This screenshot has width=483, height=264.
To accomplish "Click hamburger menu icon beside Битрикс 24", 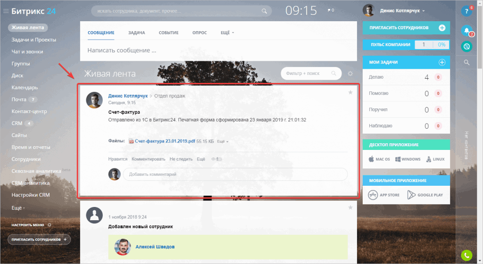I will [6, 11].
